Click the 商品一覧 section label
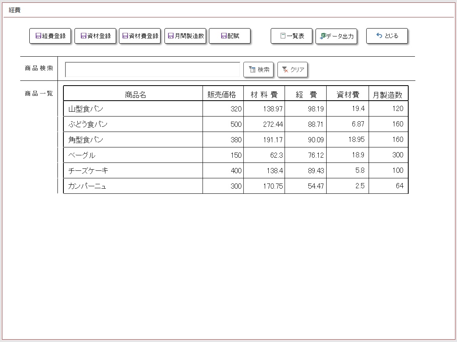457x342 pixels. point(39,94)
